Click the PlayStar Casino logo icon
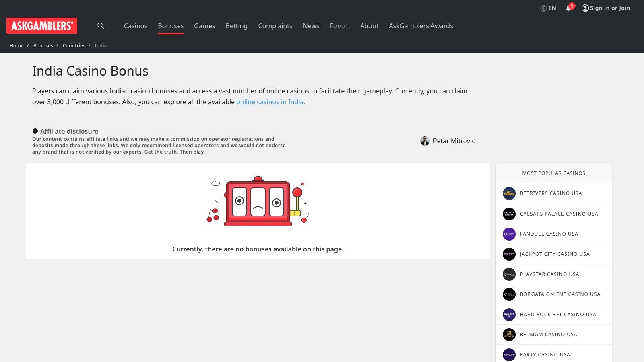The height and width of the screenshot is (362, 644). point(509,274)
